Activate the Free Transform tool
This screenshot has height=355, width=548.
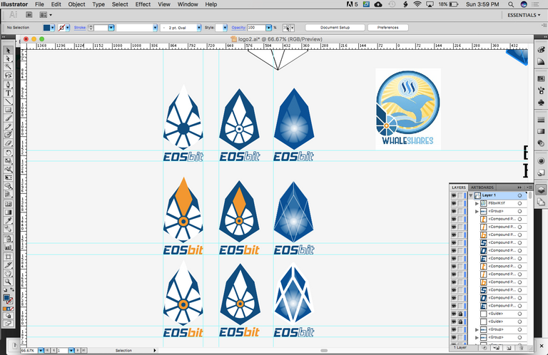pos(8,177)
